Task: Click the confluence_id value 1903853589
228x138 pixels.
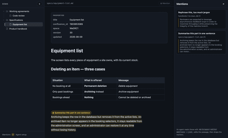Action: [76, 24]
